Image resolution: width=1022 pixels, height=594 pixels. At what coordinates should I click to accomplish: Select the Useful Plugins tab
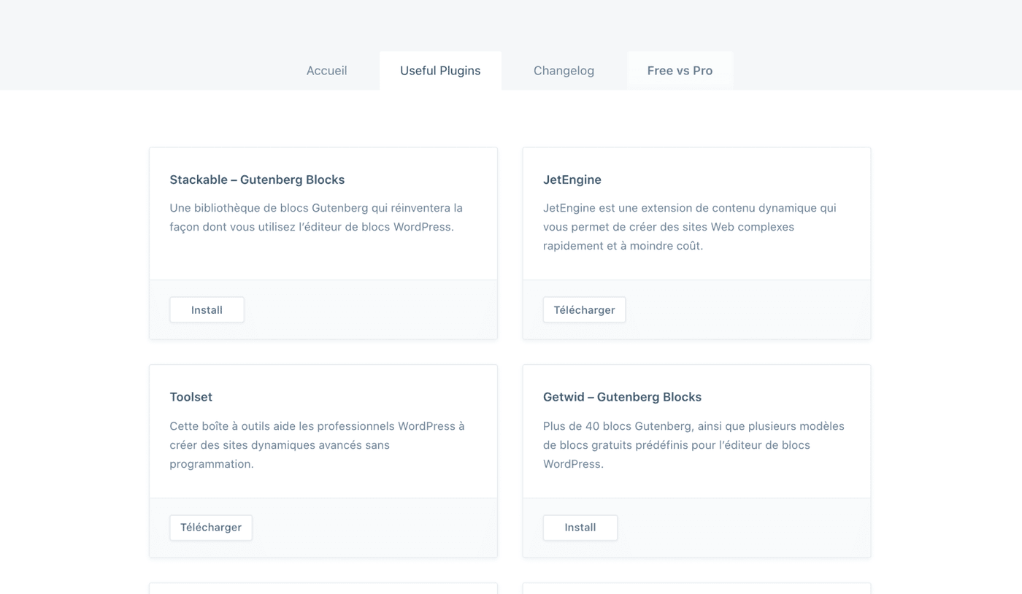439,70
